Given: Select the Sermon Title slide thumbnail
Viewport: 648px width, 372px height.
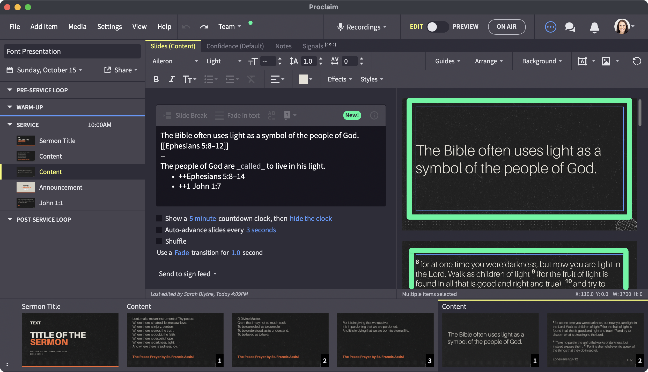Looking at the screenshot, I should (70, 339).
